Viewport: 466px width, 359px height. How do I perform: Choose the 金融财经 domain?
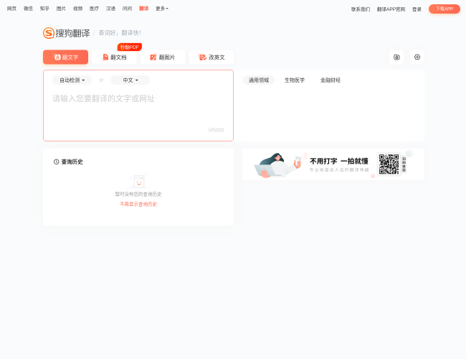(331, 80)
